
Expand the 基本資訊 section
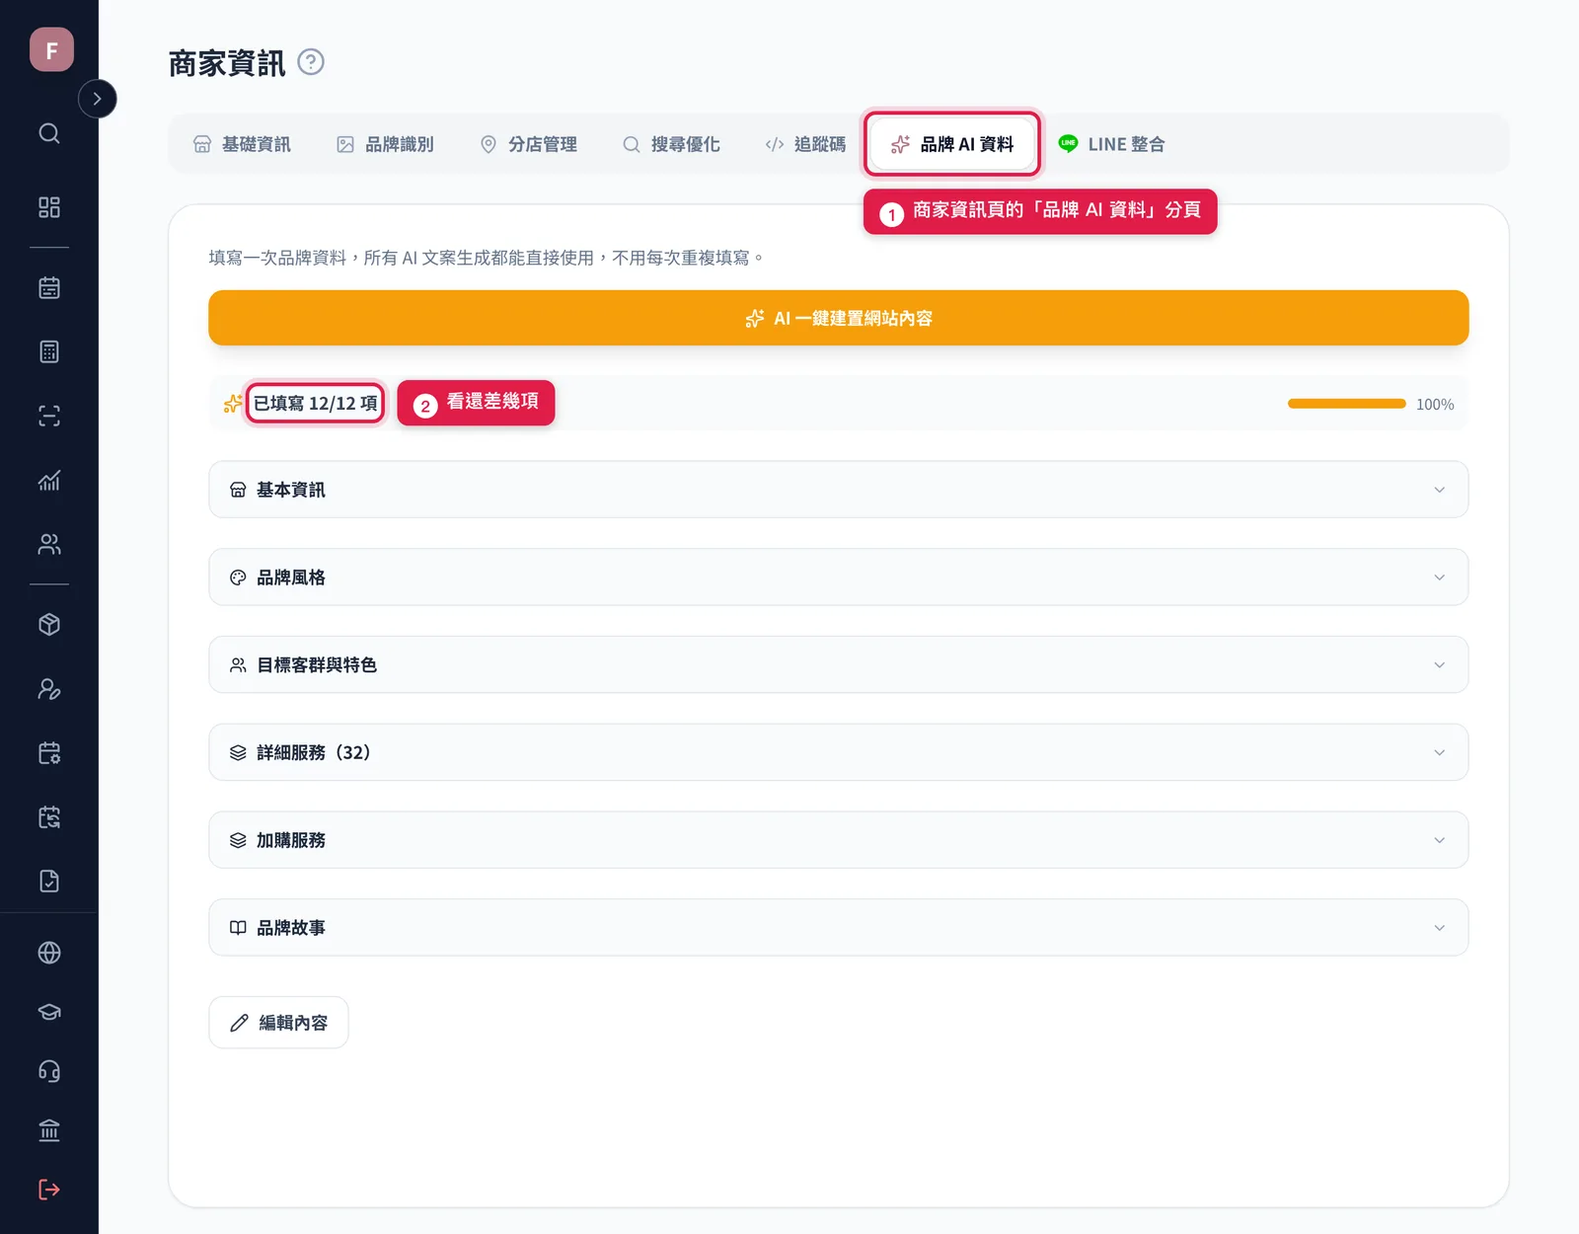(x=839, y=490)
